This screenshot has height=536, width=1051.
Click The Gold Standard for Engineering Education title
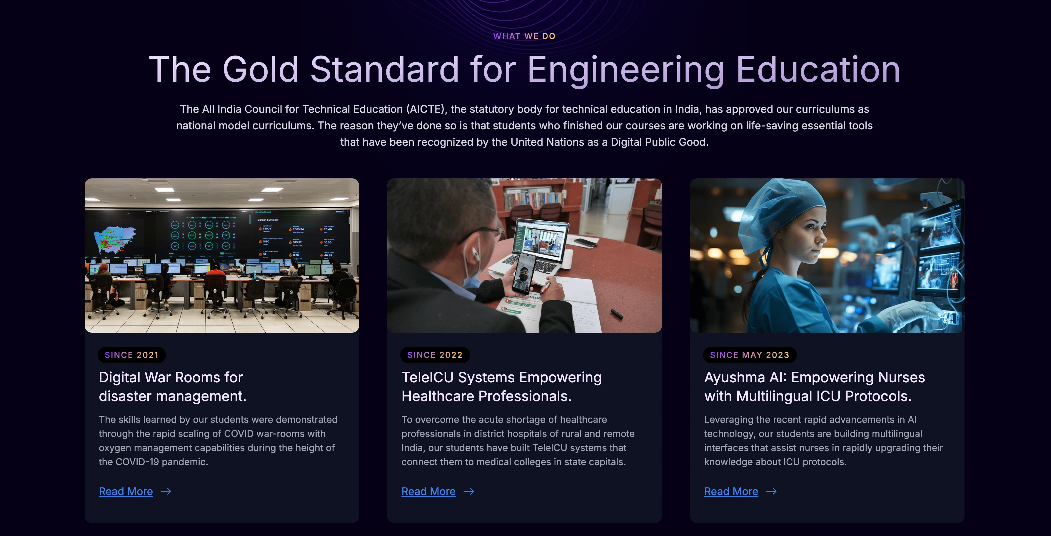[x=524, y=70]
